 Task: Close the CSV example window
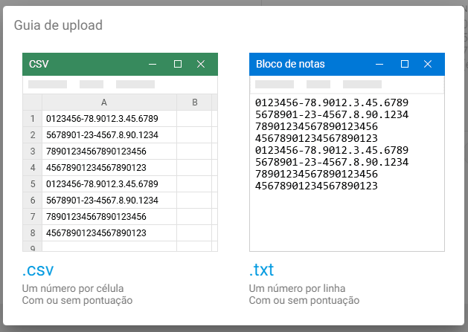point(200,65)
